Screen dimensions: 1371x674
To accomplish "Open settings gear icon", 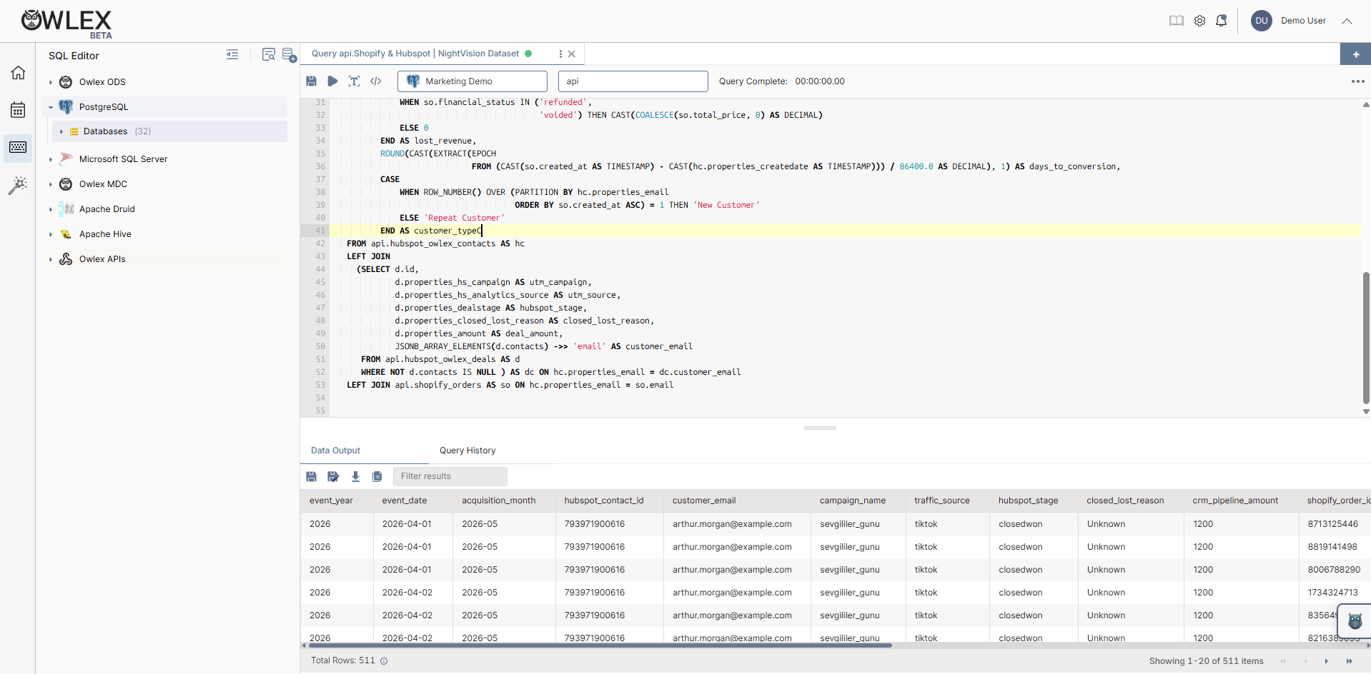I will 1200,21.
